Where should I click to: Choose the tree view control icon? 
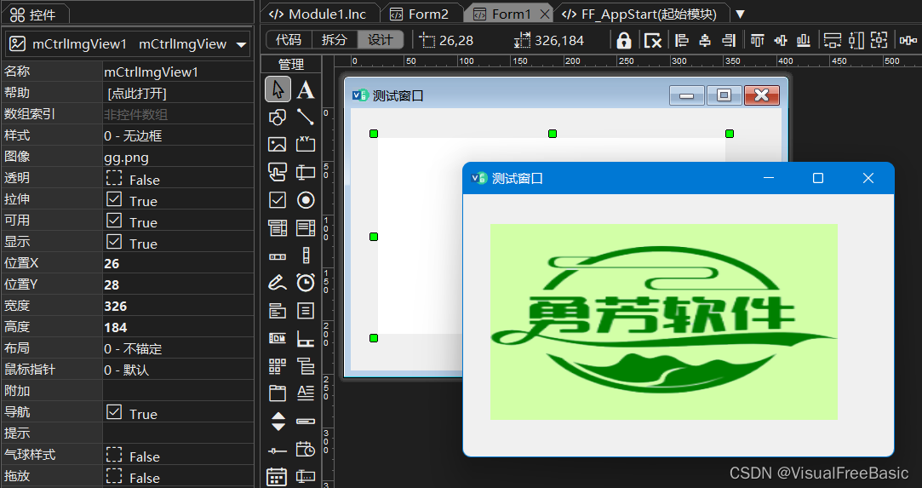(x=305, y=365)
